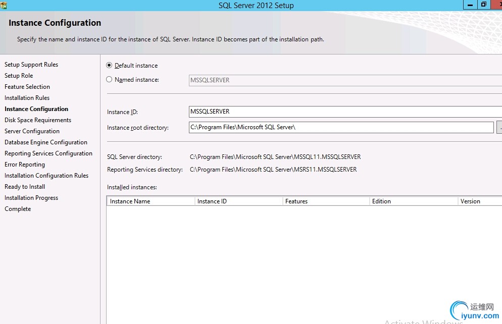Image resolution: width=502 pixels, height=324 pixels.
Task: Sort by Version column header
Action: (x=480, y=201)
